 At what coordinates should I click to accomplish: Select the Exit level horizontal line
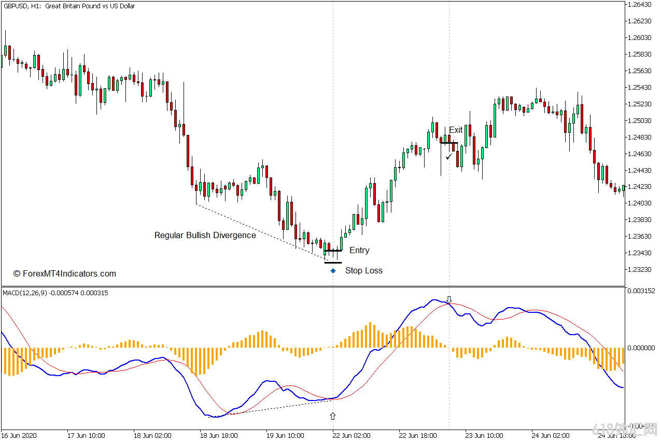(x=449, y=143)
